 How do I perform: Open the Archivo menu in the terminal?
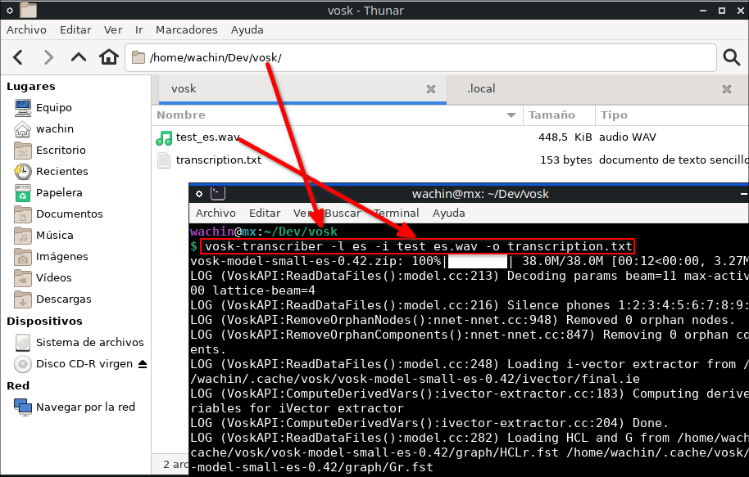tap(216, 213)
